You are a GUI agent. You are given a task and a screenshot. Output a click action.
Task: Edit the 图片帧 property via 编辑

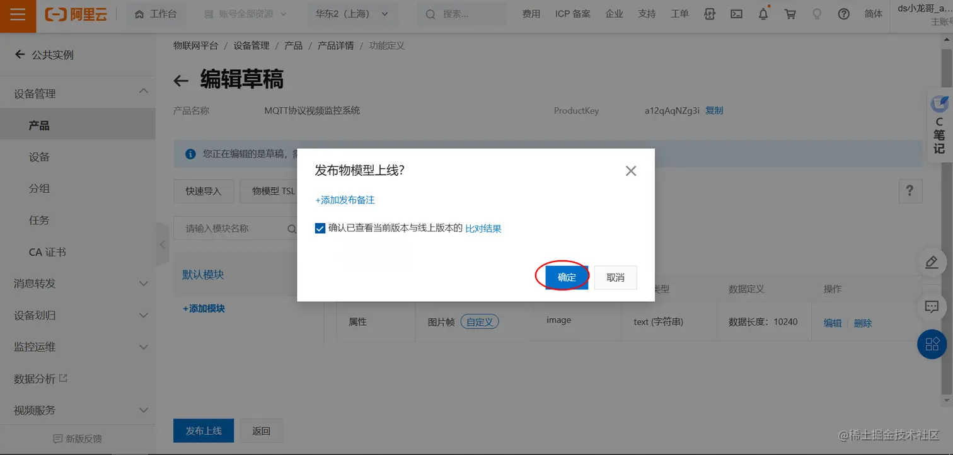(x=833, y=323)
